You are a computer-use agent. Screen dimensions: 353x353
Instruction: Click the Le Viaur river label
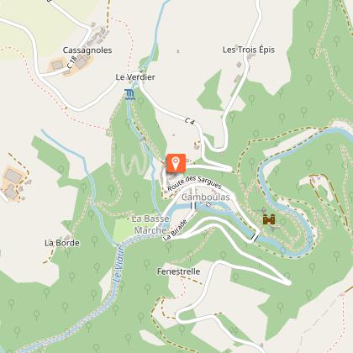click(x=119, y=264)
